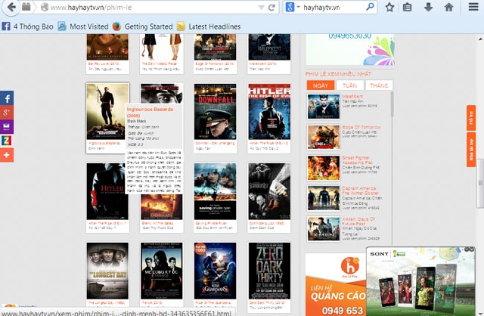Image resolution: width=484 pixels, height=316 pixels.
Task: Open the Firefox hamburger menu
Action: [x=473, y=7]
